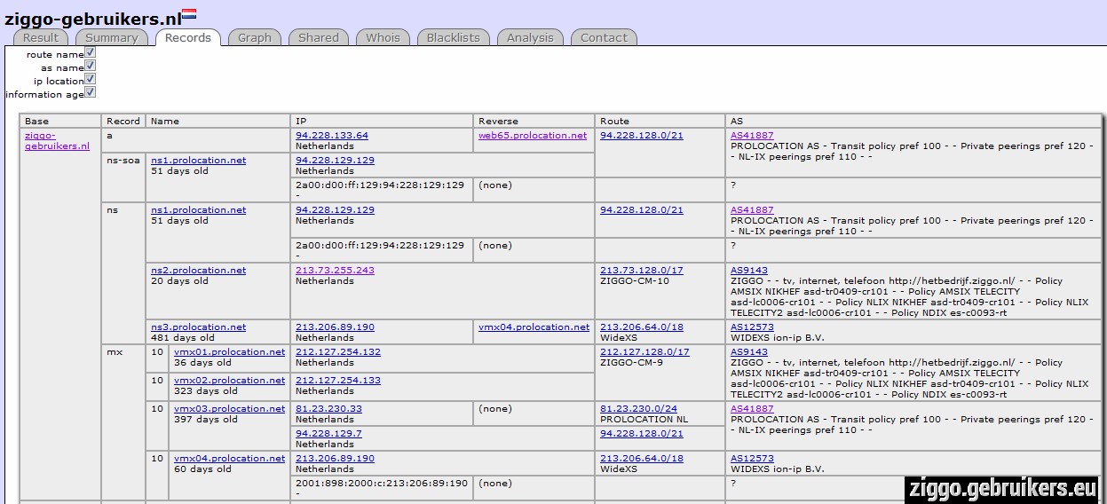
Task: Open the Shared tab
Action: [319, 37]
